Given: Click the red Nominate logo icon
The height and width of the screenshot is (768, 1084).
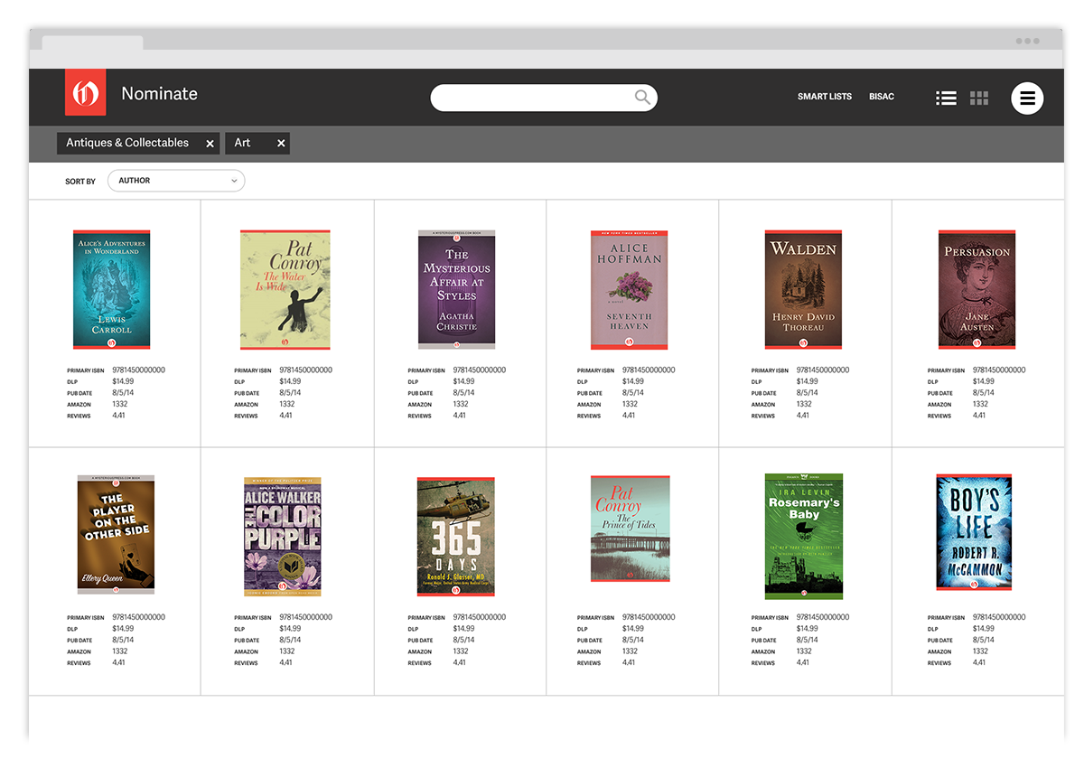Looking at the screenshot, I should point(86,93).
